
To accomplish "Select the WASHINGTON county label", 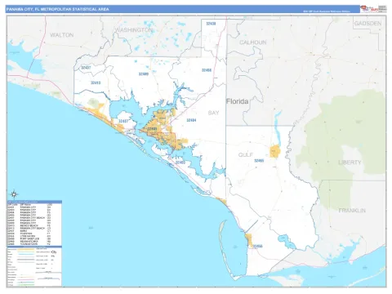I will pyautogui.click(x=133, y=29).
